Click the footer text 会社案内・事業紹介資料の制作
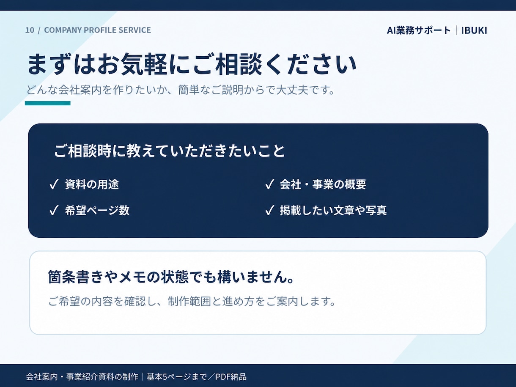The height and width of the screenshot is (387, 516). pos(82,376)
